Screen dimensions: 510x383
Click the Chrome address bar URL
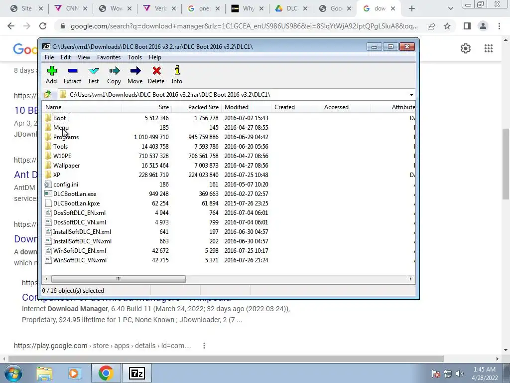coord(244,26)
